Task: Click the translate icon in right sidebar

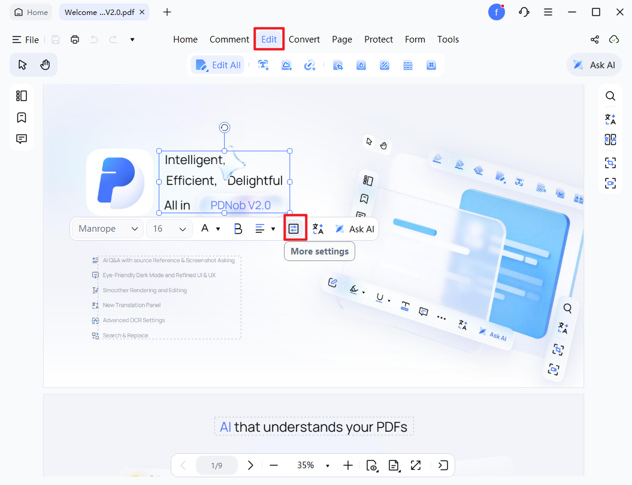Action: coord(610,119)
